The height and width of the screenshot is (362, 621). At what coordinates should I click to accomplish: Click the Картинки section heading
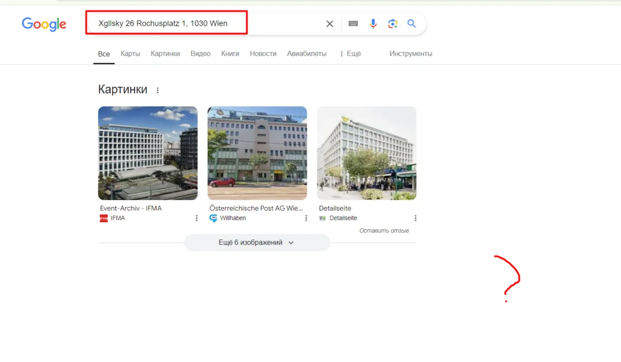point(123,89)
